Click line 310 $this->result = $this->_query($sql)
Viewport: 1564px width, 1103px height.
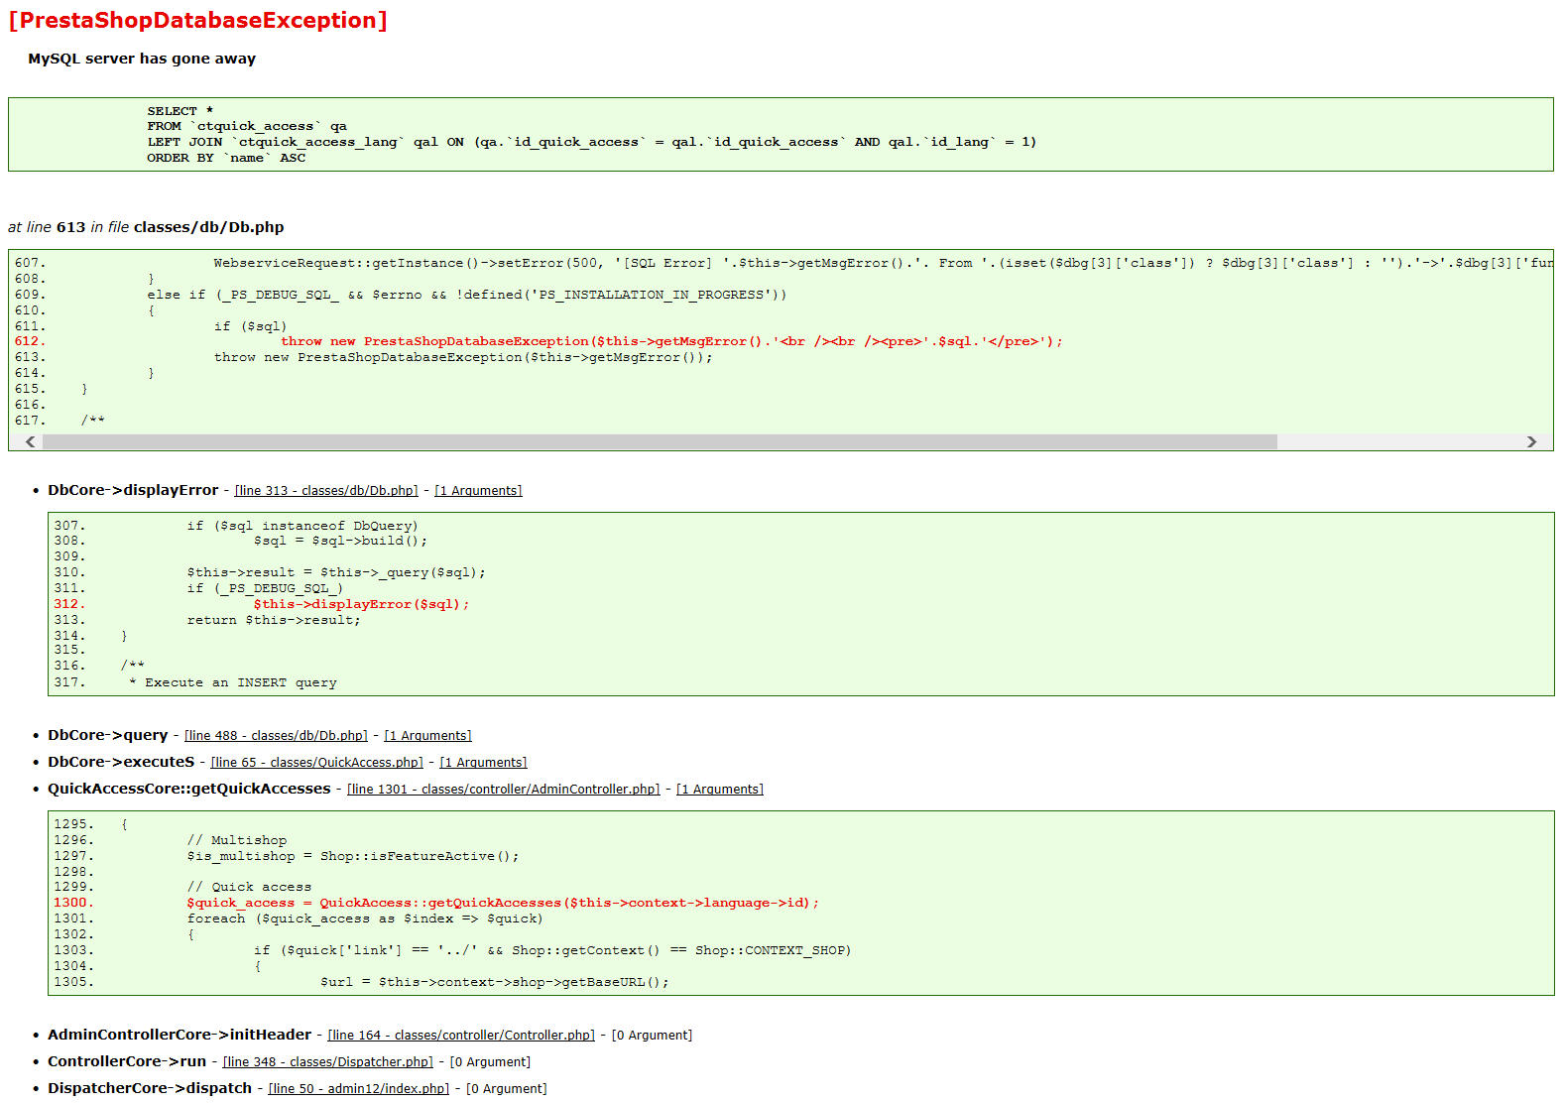pyautogui.click(x=336, y=572)
